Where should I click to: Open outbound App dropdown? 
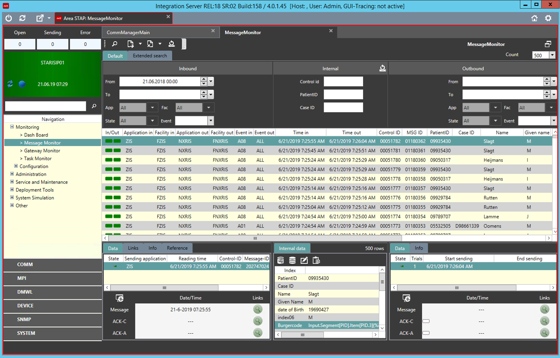tap(496, 107)
